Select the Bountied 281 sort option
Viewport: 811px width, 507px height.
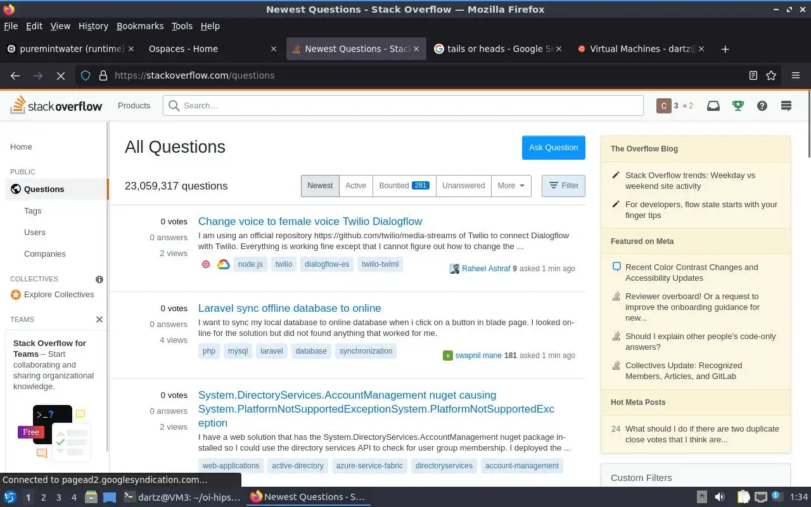404,186
